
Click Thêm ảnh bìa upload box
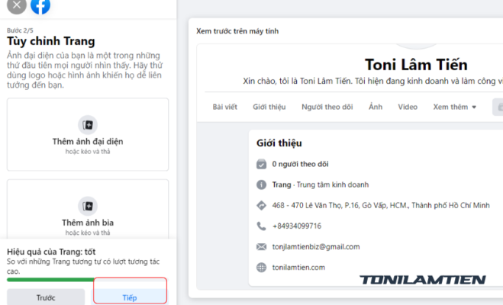[x=88, y=209]
